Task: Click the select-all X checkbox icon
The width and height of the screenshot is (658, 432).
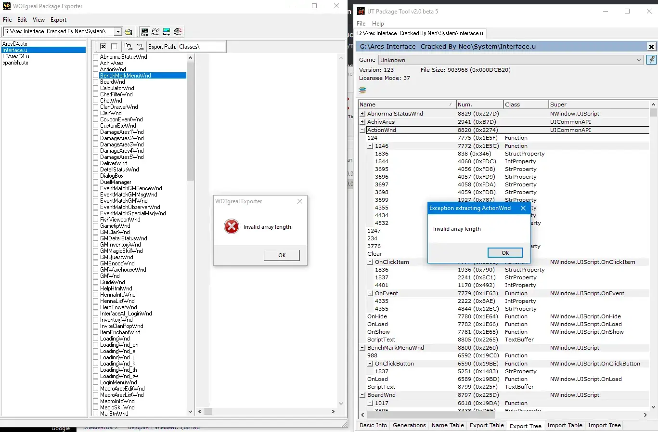Action: coord(103,46)
